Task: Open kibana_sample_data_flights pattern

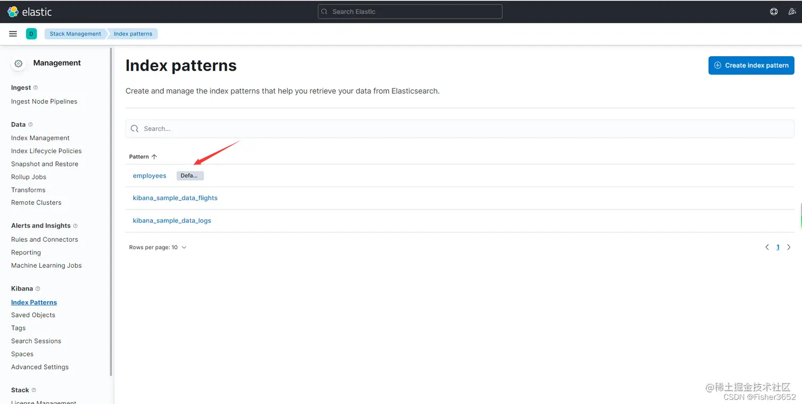Action: 175,198
